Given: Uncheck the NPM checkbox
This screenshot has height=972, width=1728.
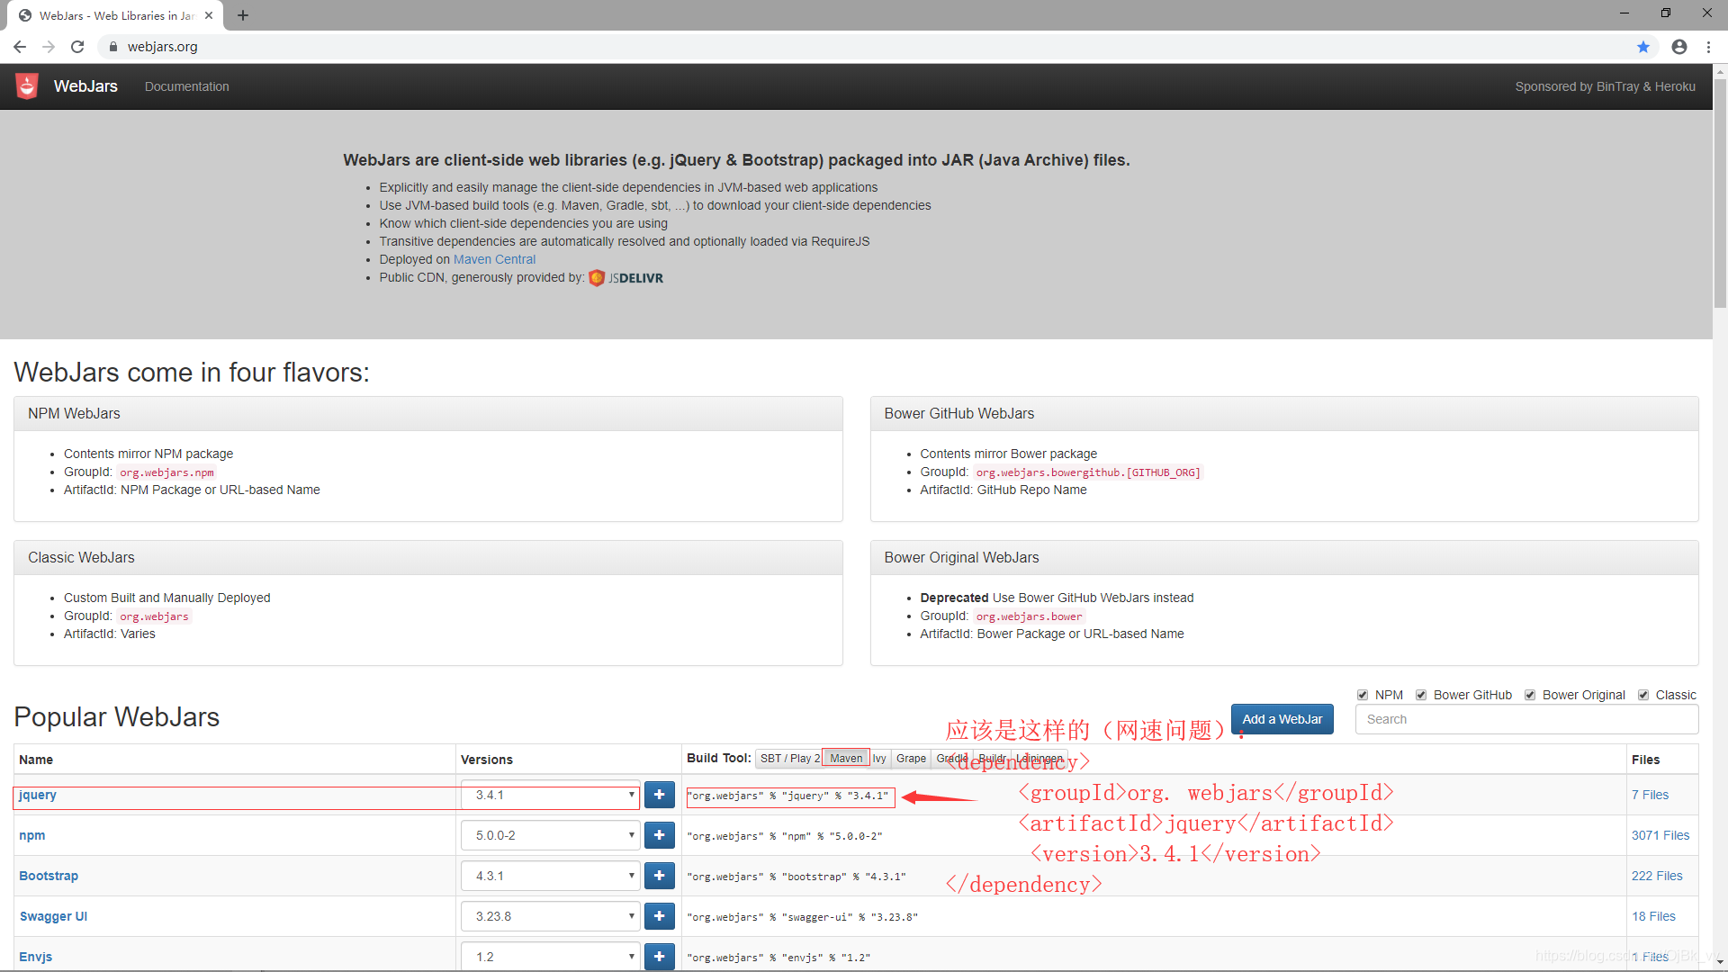Looking at the screenshot, I should pyautogui.click(x=1363, y=695).
